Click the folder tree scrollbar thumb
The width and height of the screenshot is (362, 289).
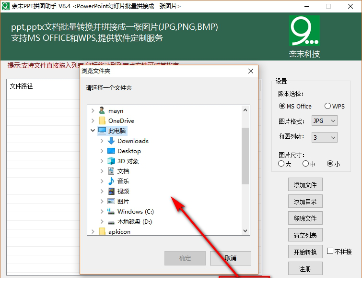[245, 156]
